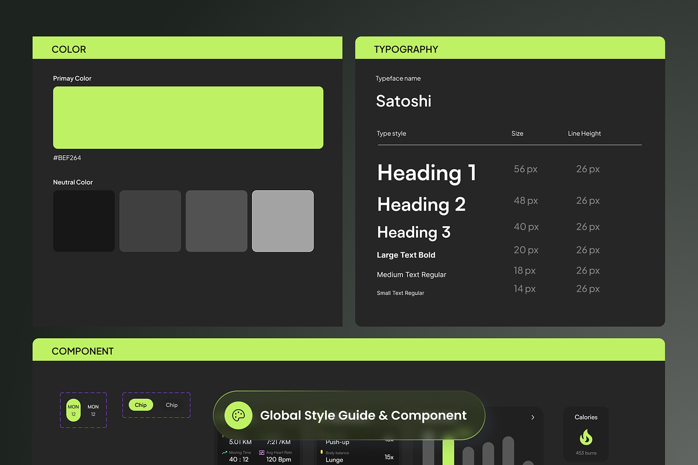Image resolution: width=698 pixels, height=465 pixels.
Task: Select the highlighted MON 12 date pill
Action: (x=73, y=410)
